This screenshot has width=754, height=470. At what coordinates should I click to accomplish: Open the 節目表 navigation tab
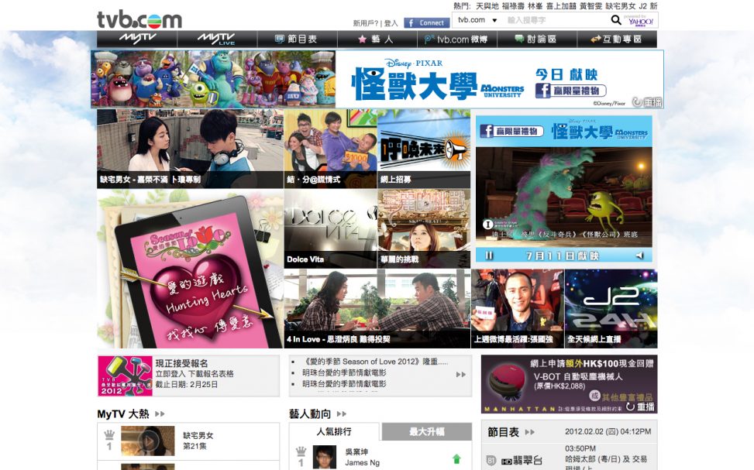pos(297,39)
